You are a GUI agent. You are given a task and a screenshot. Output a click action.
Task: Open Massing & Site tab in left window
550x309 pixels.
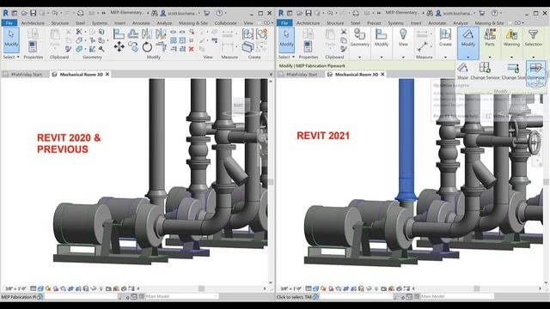pos(193,23)
